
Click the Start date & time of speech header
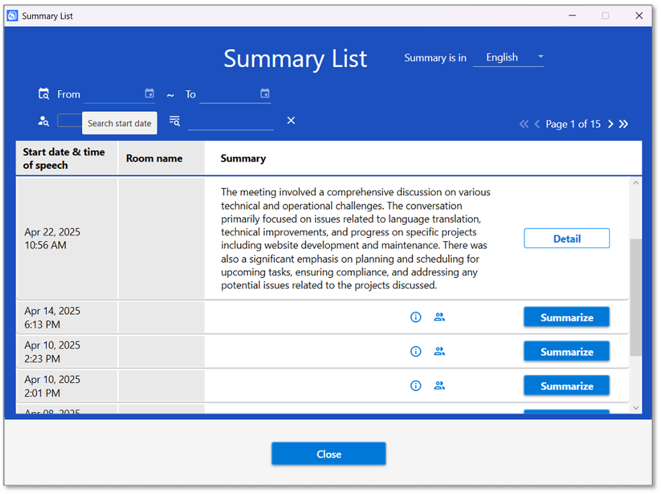[67, 158]
